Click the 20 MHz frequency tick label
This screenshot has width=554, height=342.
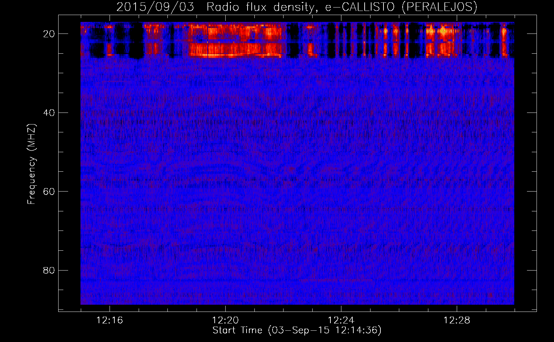tap(49, 34)
